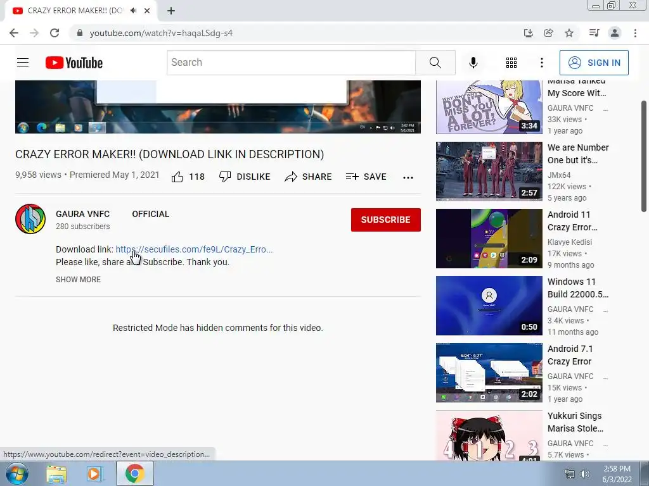Image resolution: width=649 pixels, height=486 pixels.
Task: Click the browser forward arrow
Action: 34,33
